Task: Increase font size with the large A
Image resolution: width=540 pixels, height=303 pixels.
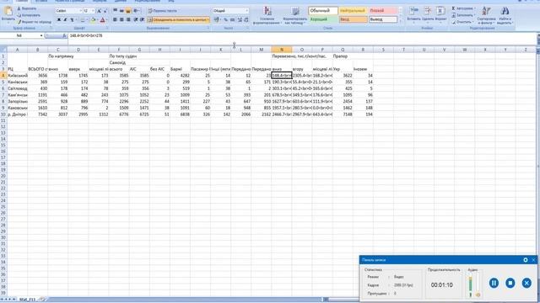Action: 100,11
